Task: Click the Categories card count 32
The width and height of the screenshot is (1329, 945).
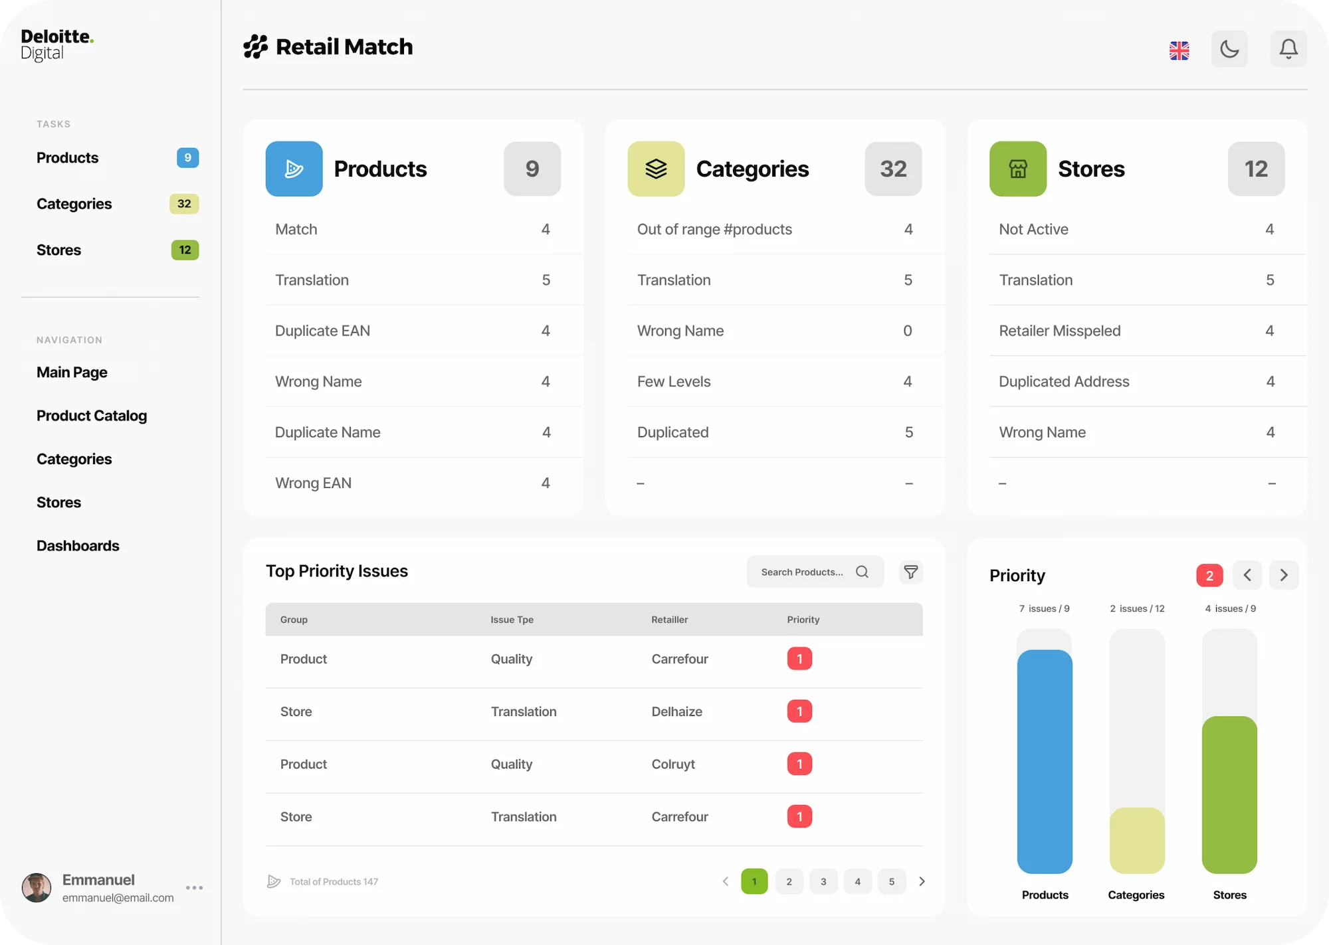Action: click(894, 169)
